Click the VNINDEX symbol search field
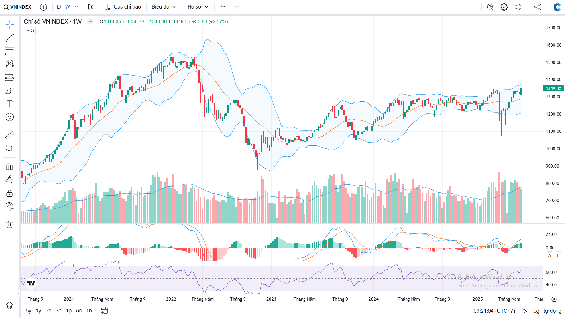The height and width of the screenshot is (318, 565). point(18,7)
